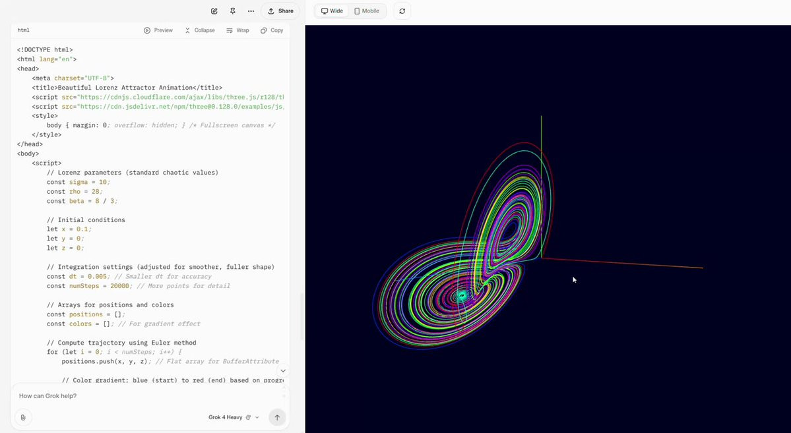Click the scroll-down chevron in code panel

(283, 371)
